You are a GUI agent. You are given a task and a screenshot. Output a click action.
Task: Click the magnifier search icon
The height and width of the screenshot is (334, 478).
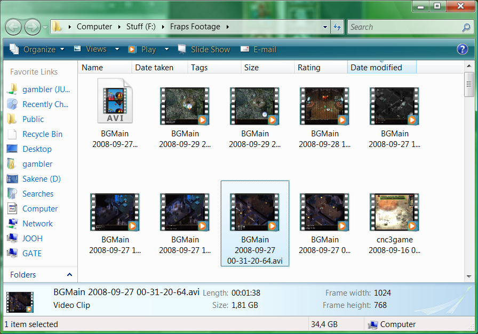tap(466, 27)
